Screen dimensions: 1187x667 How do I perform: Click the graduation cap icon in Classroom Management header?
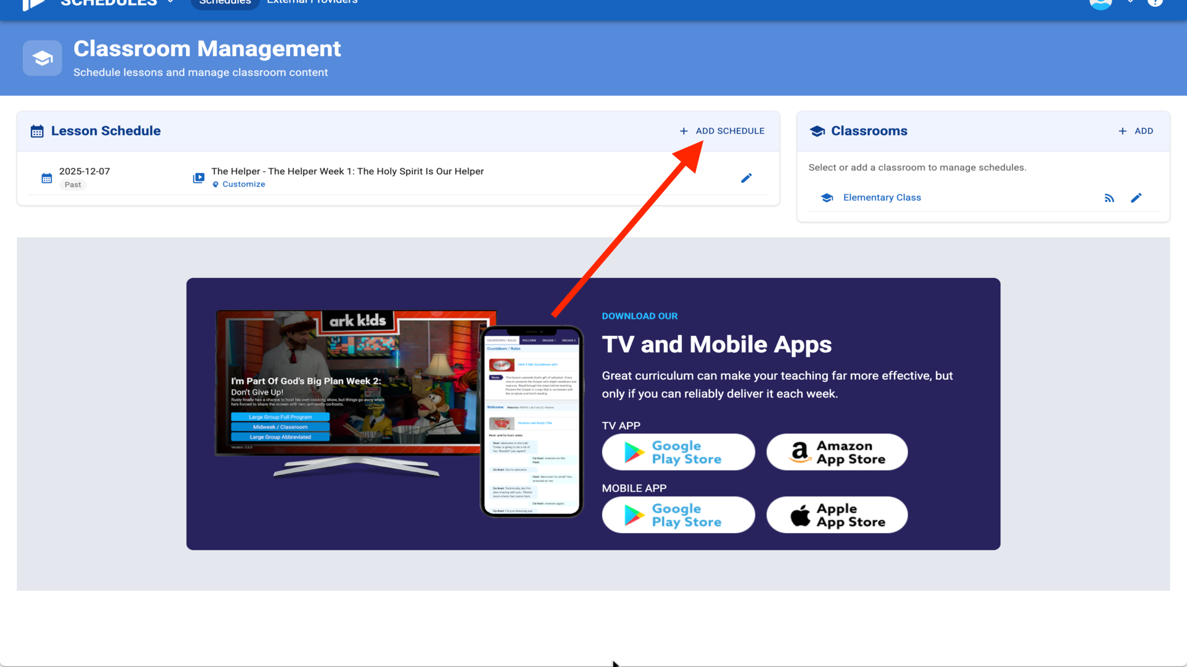pyautogui.click(x=42, y=59)
